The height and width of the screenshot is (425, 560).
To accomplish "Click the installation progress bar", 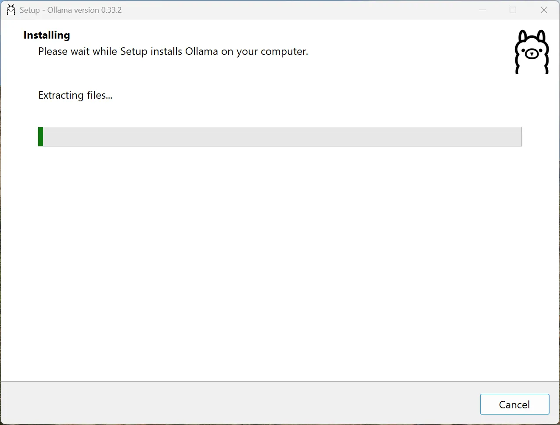I will pos(280,136).
